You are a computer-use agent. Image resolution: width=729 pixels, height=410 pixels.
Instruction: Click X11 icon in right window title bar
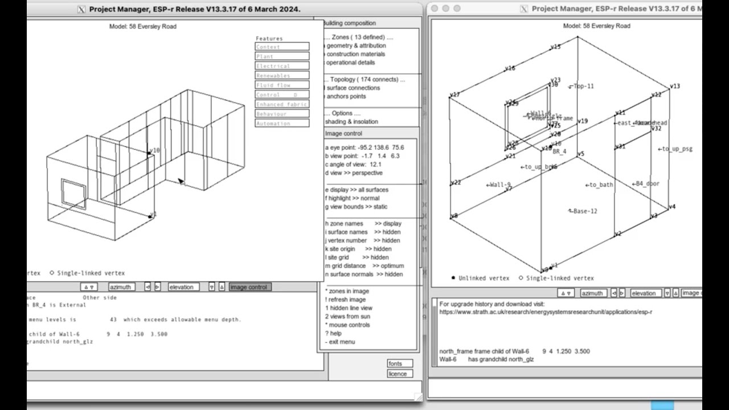pos(525,9)
